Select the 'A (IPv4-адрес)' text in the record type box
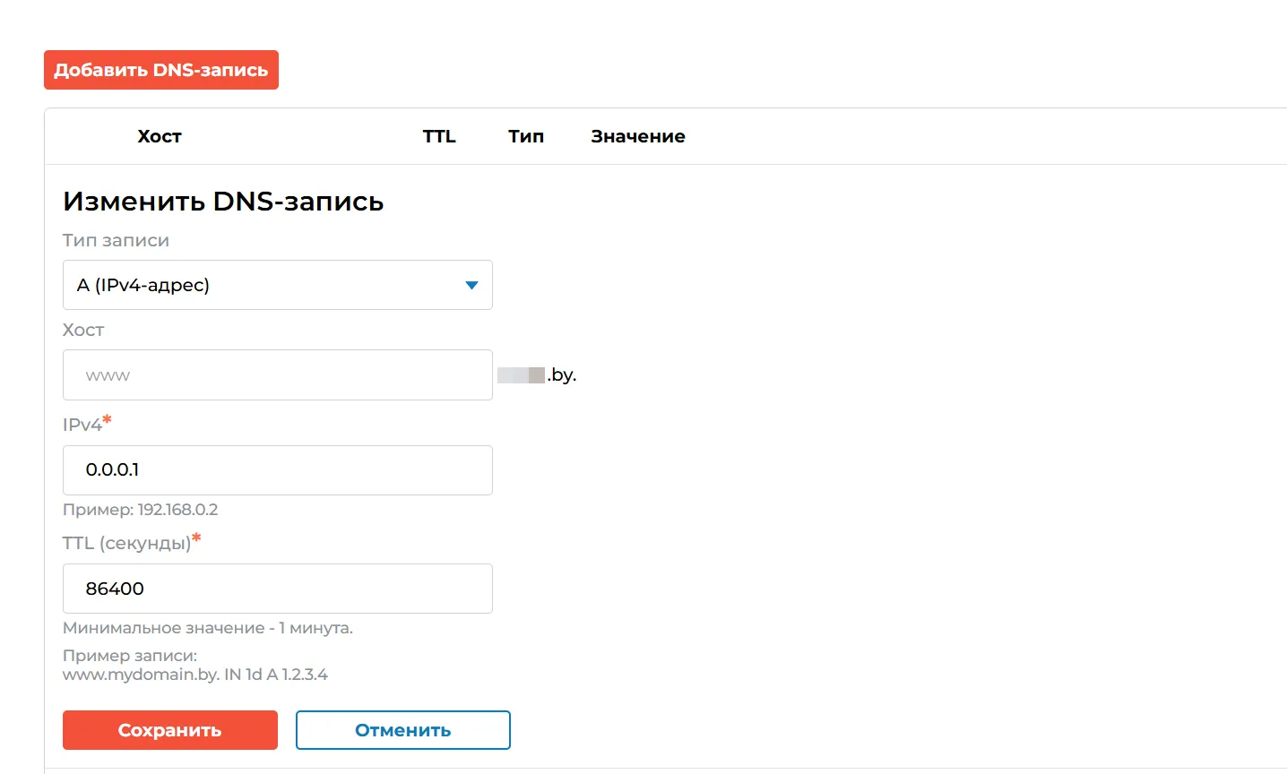Viewport: 1287px width, 774px height. tap(143, 285)
